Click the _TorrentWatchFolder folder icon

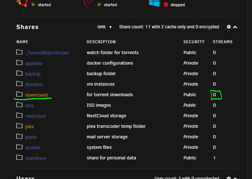pos(20,52)
